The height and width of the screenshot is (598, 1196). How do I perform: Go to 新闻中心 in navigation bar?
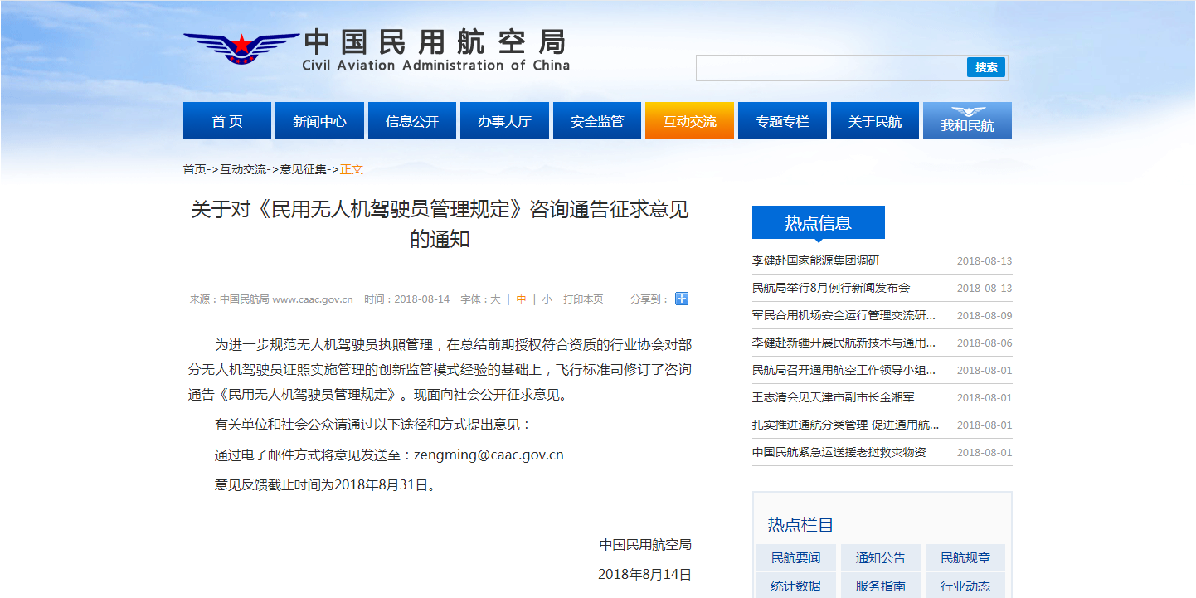click(319, 121)
